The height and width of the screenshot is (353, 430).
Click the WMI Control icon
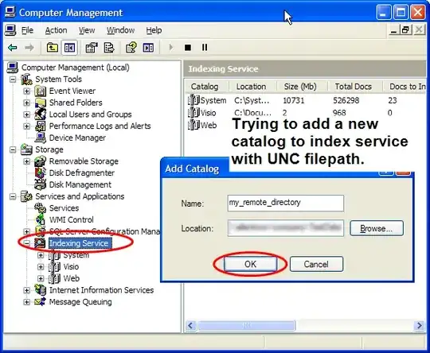tap(41, 220)
